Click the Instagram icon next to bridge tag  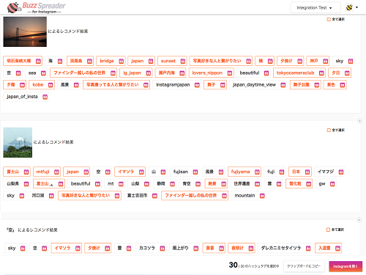tap(122, 61)
